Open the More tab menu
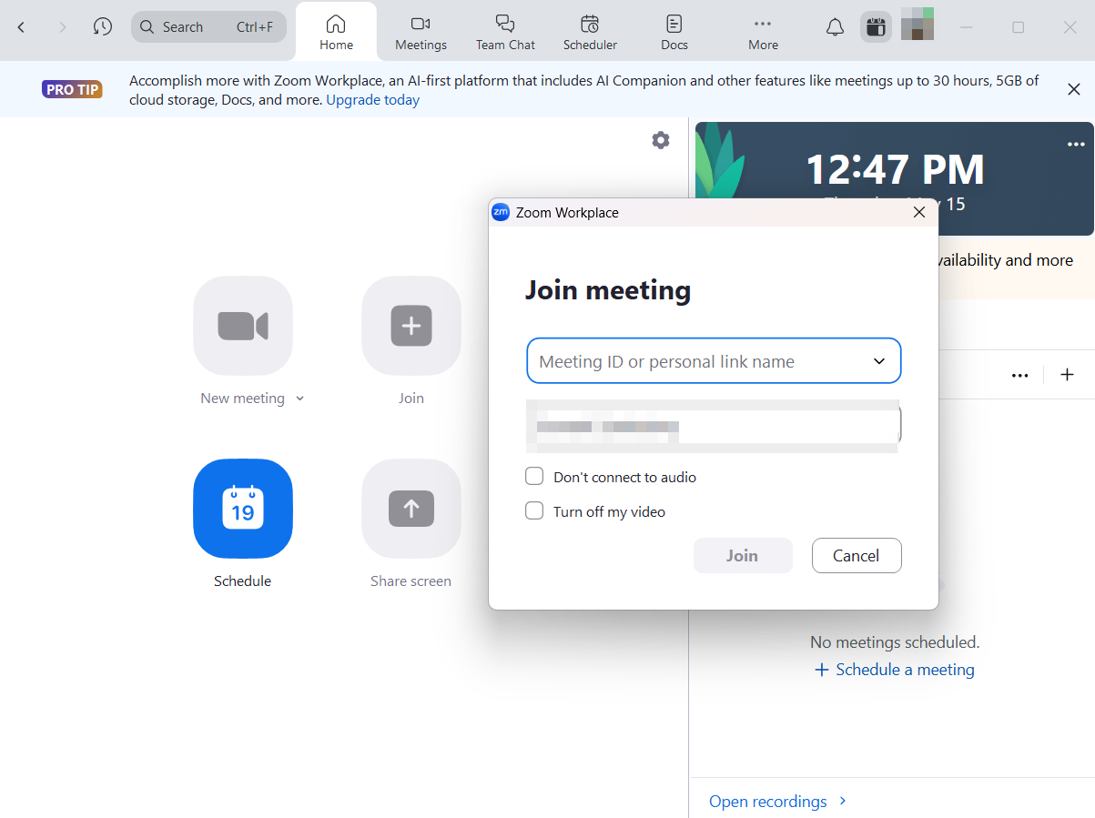 click(x=763, y=32)
